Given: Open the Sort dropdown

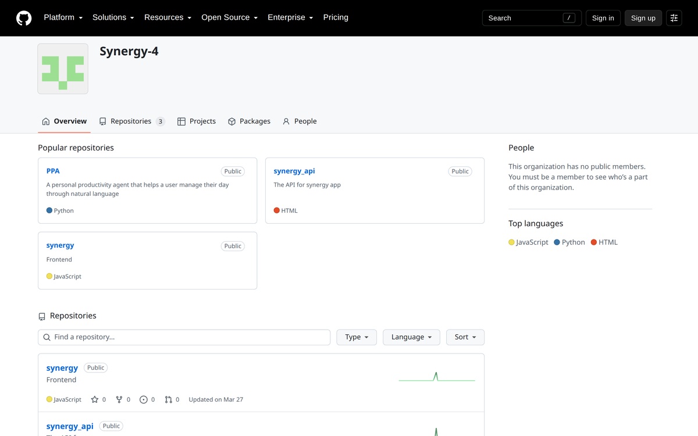Looking at the screenshot, I should click(465, 337).
